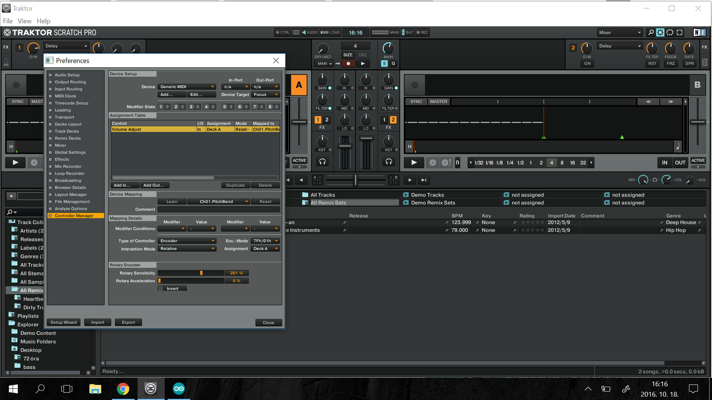
Task: Toggle Quantize (Q) button under MAIN knob
Action: [x=393, y=63]
